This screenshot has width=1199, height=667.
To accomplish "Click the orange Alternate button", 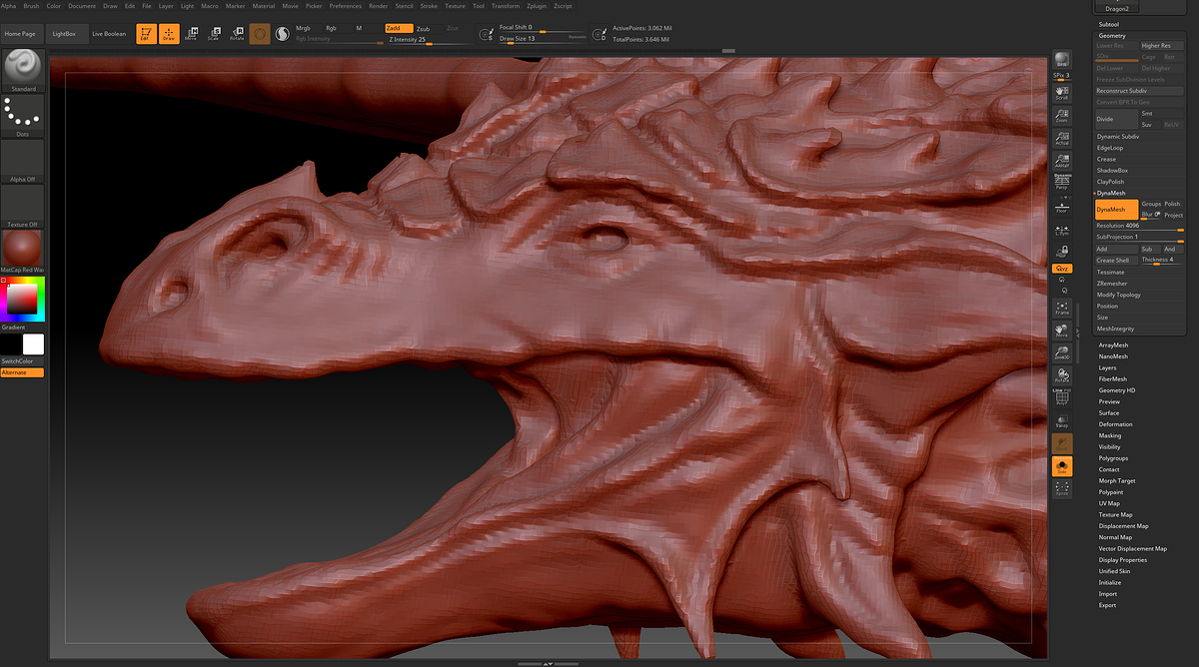I will click(x=22, y=372).
